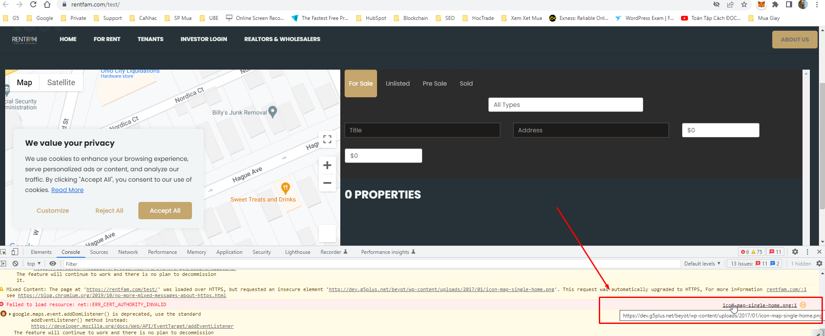
Task: Toggle fullscreen view on the map
Action: tap(327, 139)
